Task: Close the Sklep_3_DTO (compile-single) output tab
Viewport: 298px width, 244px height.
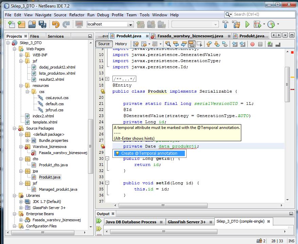Action: [x=268, y=221]
